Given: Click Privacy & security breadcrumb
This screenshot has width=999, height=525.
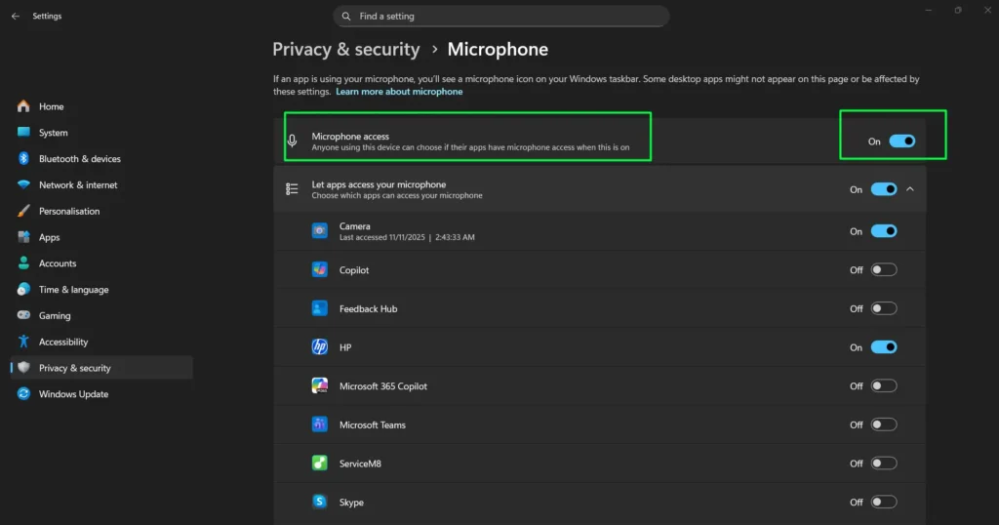Looking at the screenshot, I should point(346,49).
